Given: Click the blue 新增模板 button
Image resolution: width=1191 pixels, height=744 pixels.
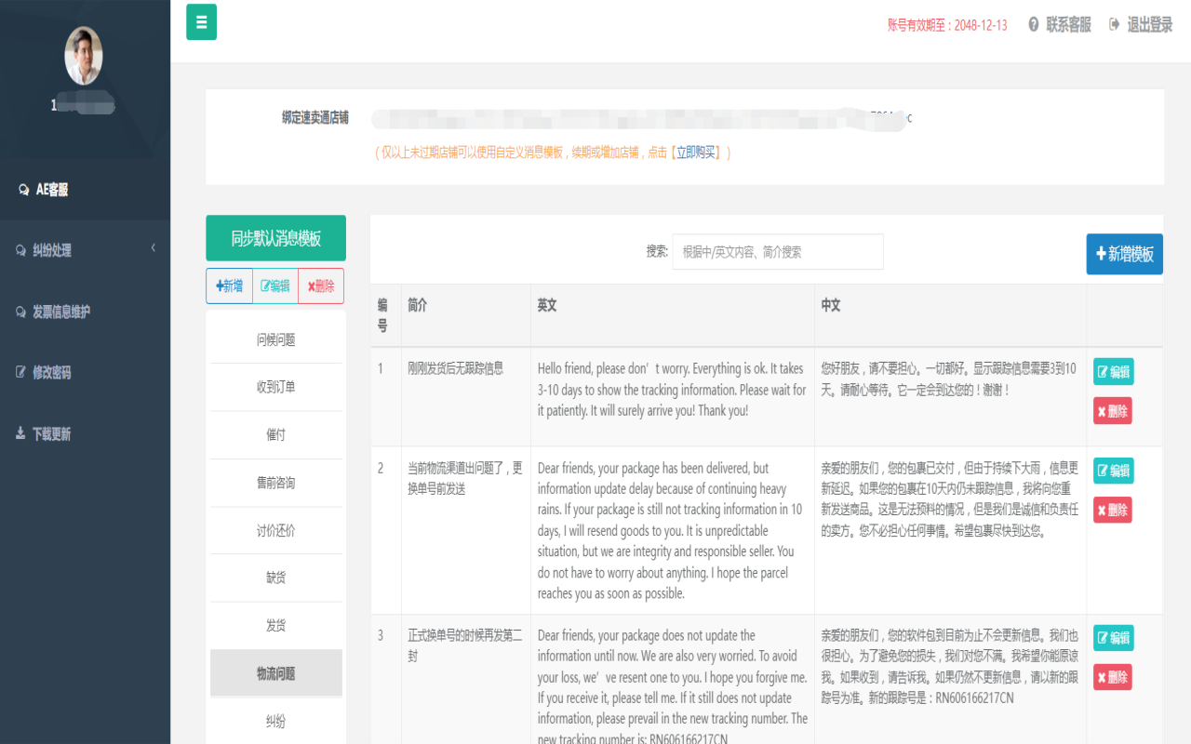Looking at the screenshot, I should [x=1124, y=253].
